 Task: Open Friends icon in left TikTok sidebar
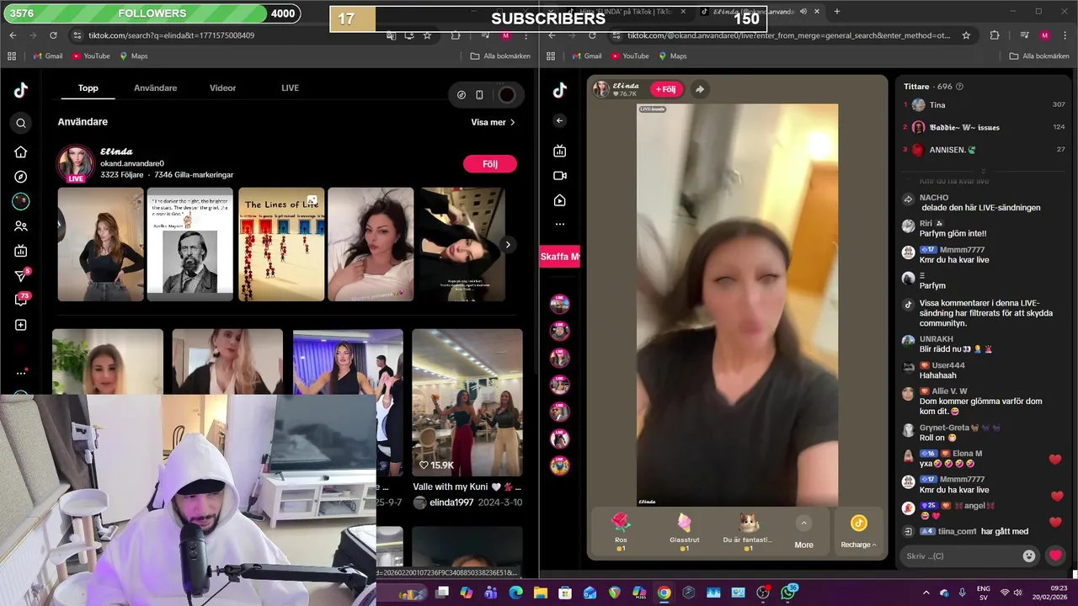(21, 226)
